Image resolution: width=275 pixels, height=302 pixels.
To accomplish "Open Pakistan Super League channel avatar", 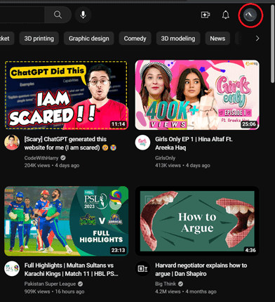I will pyautogui.click(x=12, y=268).
